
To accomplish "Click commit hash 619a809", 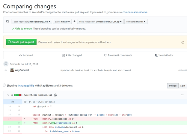I will pyautogui.click(x=183, y=70).
